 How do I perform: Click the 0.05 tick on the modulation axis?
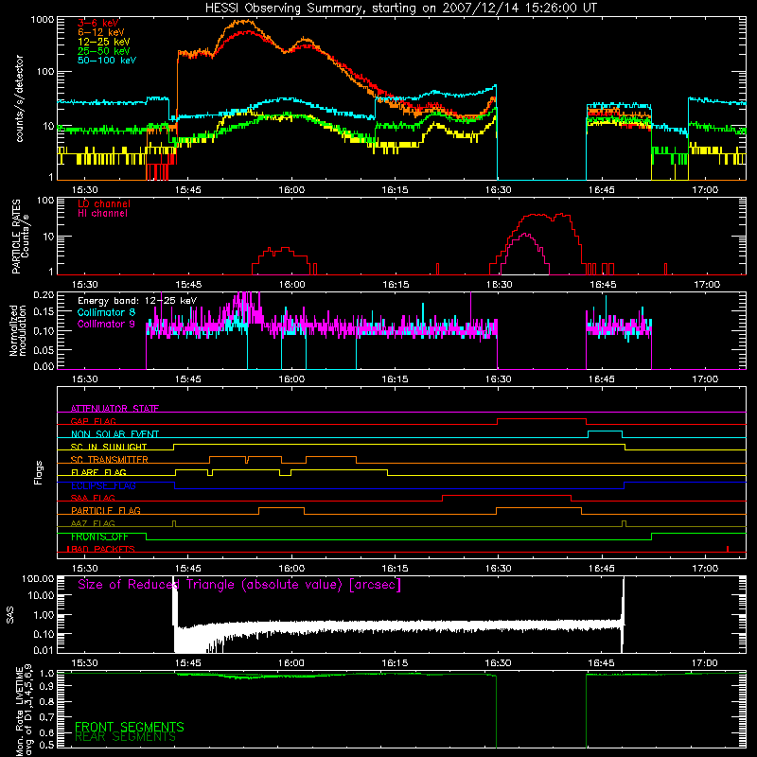click(44, 349)
